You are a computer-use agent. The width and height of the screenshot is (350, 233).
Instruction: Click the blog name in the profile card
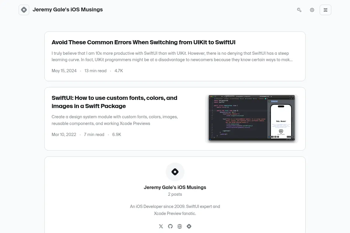[x=175, y=187]
